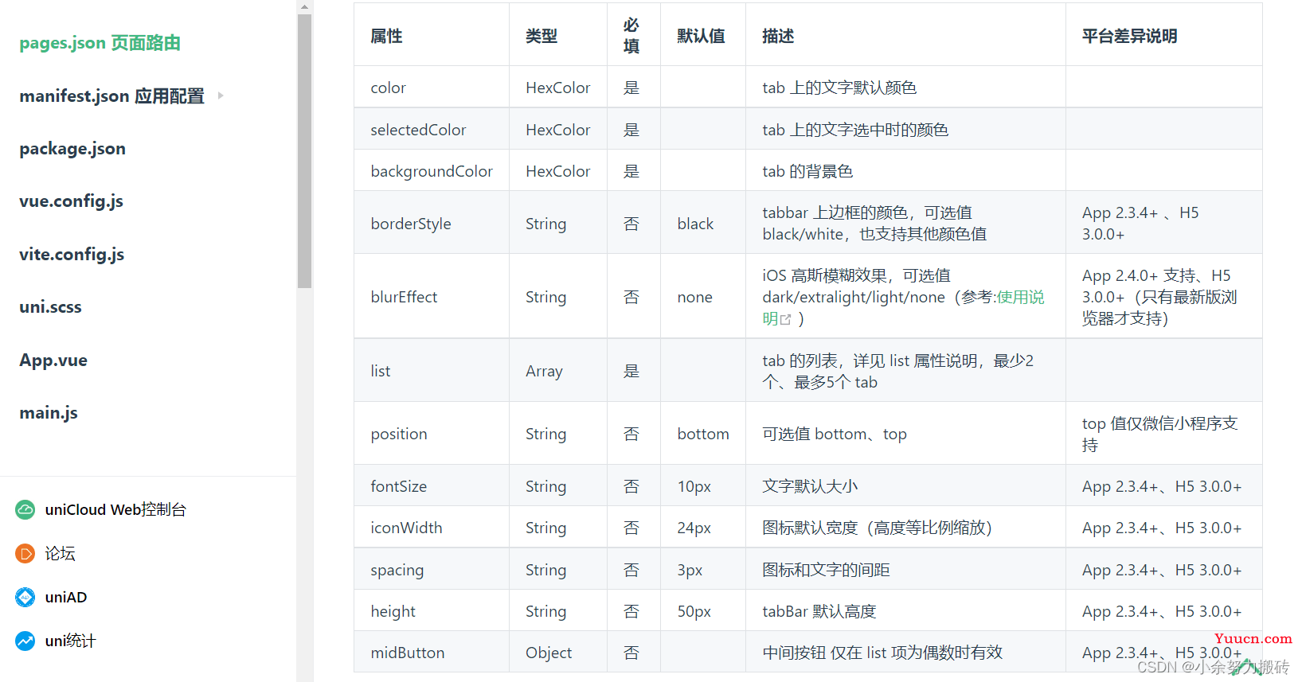Click the external link icon after 使用说明
The image size is (1302, 682).
coord(786,319)
